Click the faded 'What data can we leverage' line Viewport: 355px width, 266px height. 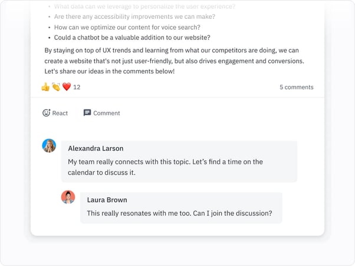[x=144, y=6]
